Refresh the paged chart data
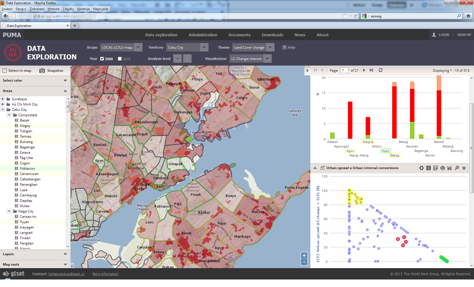 pos(381,70)
